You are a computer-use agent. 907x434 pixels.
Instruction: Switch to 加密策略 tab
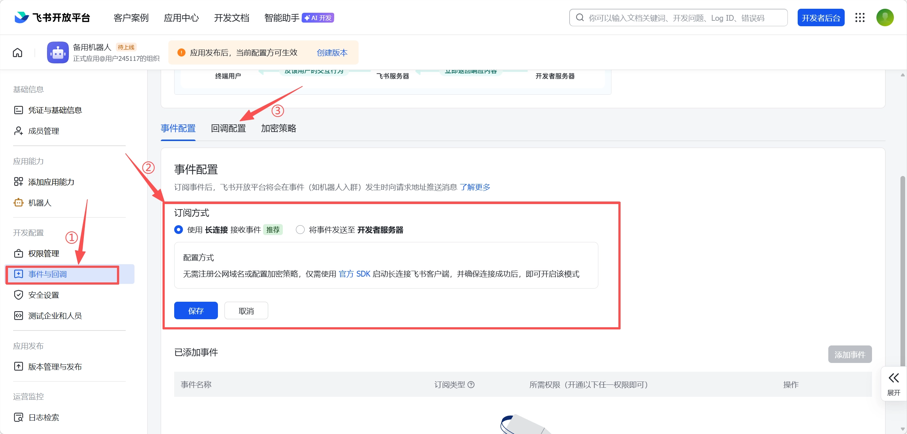(278, 128)
